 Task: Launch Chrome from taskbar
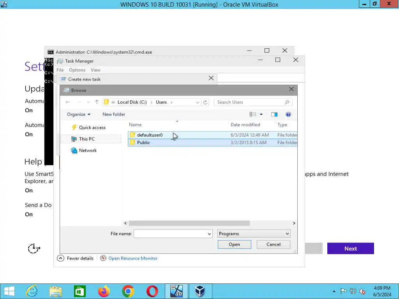point(128,291)
